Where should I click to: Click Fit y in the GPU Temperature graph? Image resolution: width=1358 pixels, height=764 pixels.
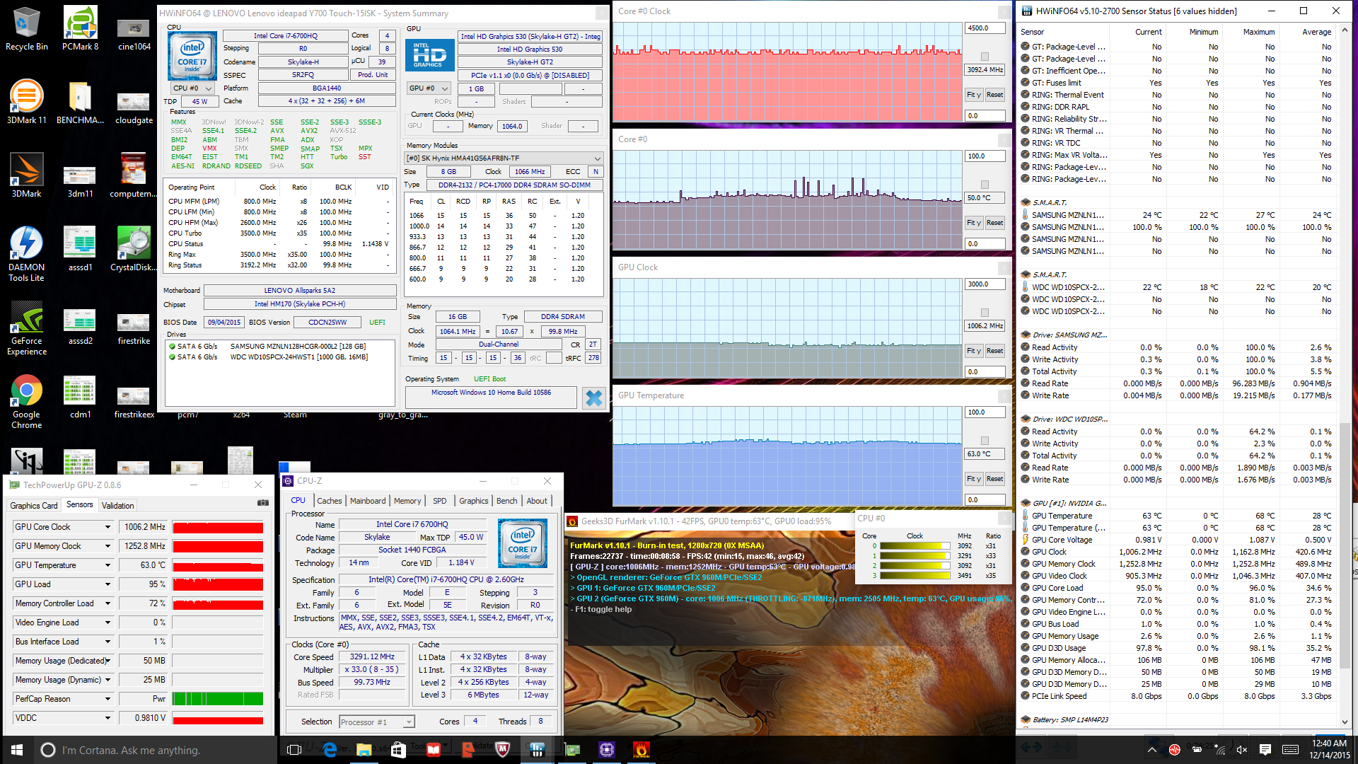coord(974,479)
